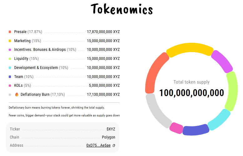
Task: Click the lime green Liquidity chart segment
Action: (231, 91)
